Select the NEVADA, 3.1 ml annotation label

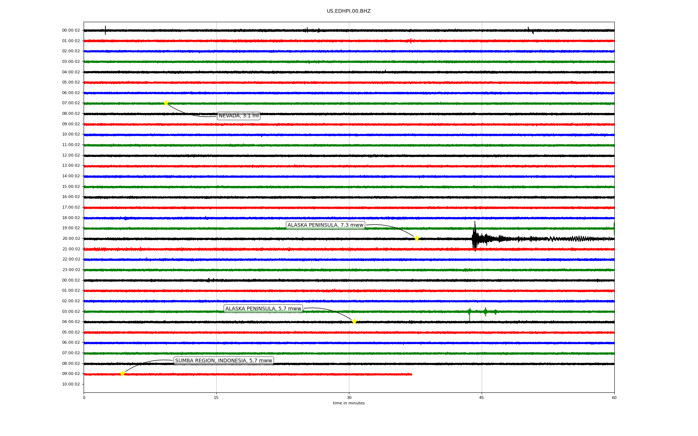click(239, 116)
